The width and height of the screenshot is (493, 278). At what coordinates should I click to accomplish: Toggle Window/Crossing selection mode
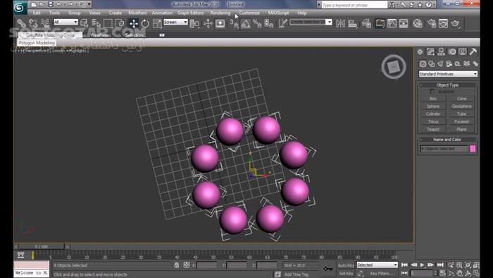coord(120,23)
